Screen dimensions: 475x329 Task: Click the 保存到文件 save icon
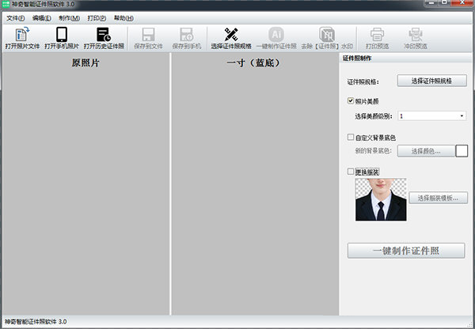pos(147,34)
